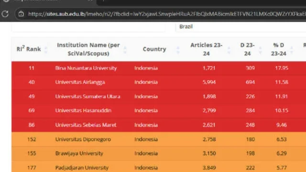The height and width of the screenshot is (172, 306).
Task: Click articles value 2,758
Action: 209,140
